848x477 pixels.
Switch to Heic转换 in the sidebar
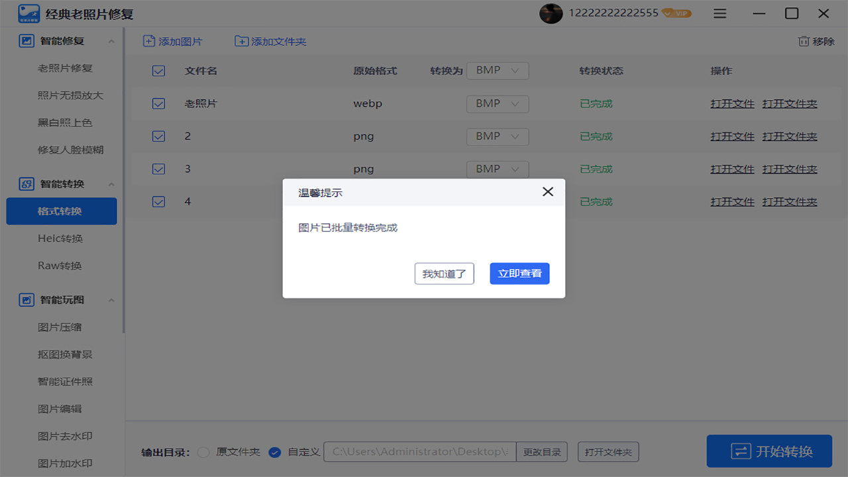click(x=61, y=238)
